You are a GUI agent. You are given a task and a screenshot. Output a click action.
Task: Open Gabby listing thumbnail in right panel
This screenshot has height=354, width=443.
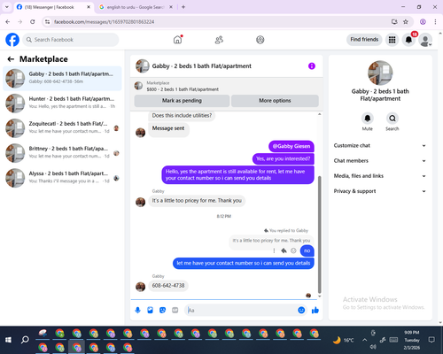[380, 73]
